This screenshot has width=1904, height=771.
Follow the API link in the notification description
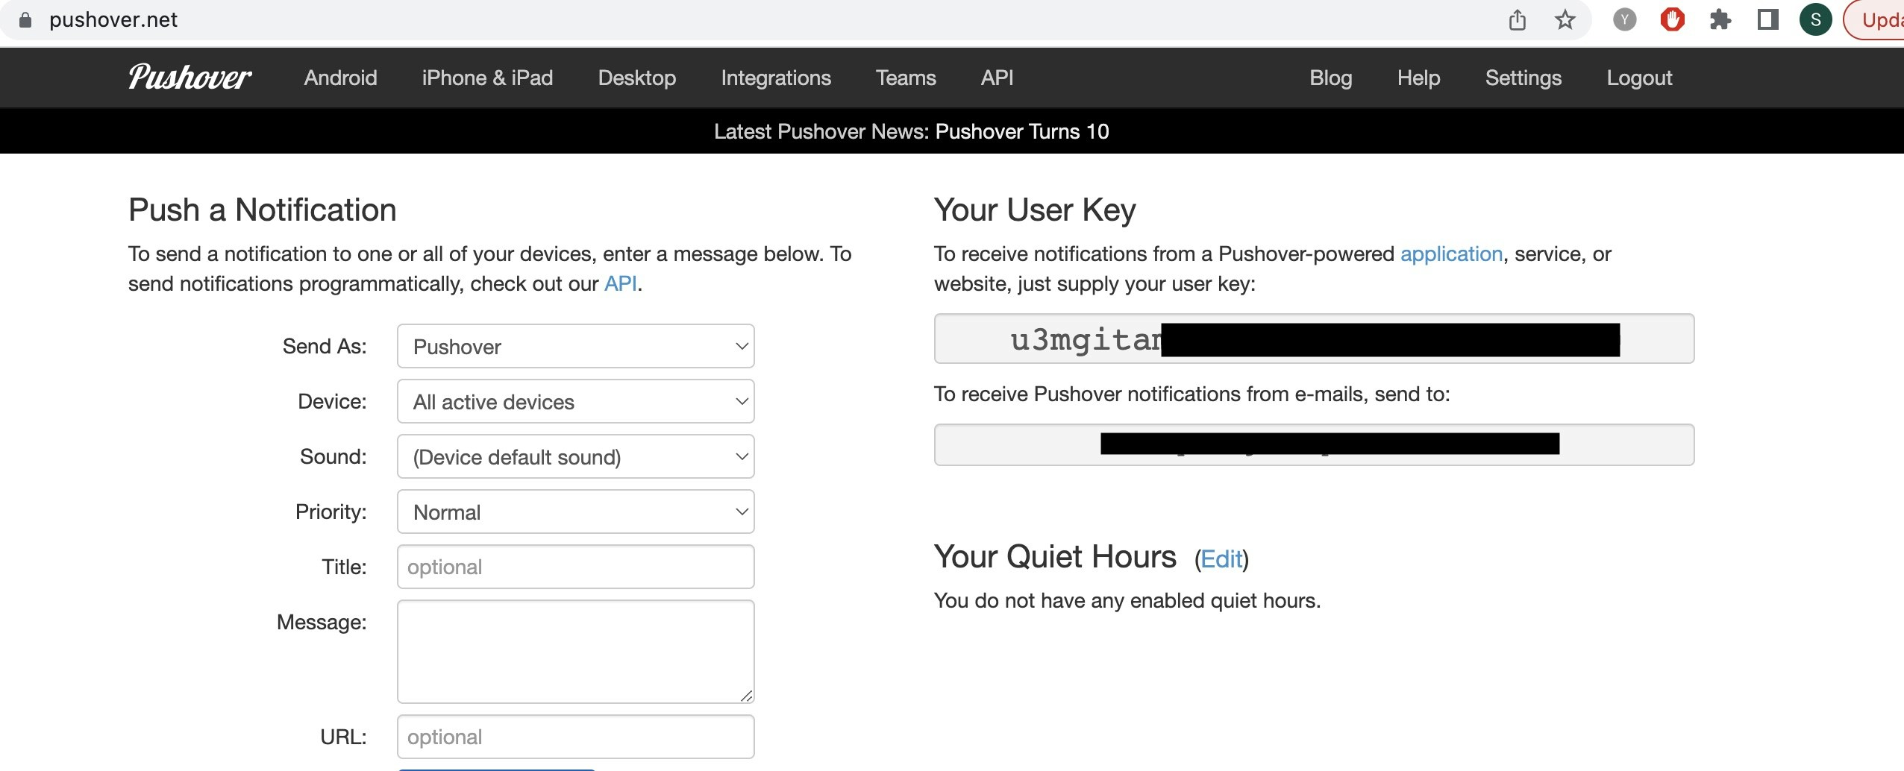click(621, 283)
